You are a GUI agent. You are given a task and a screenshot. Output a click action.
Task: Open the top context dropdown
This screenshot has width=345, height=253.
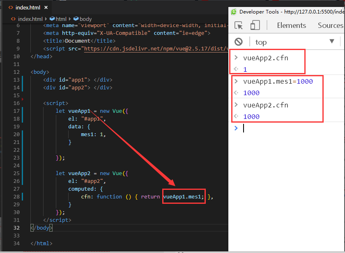pos(295,42)
